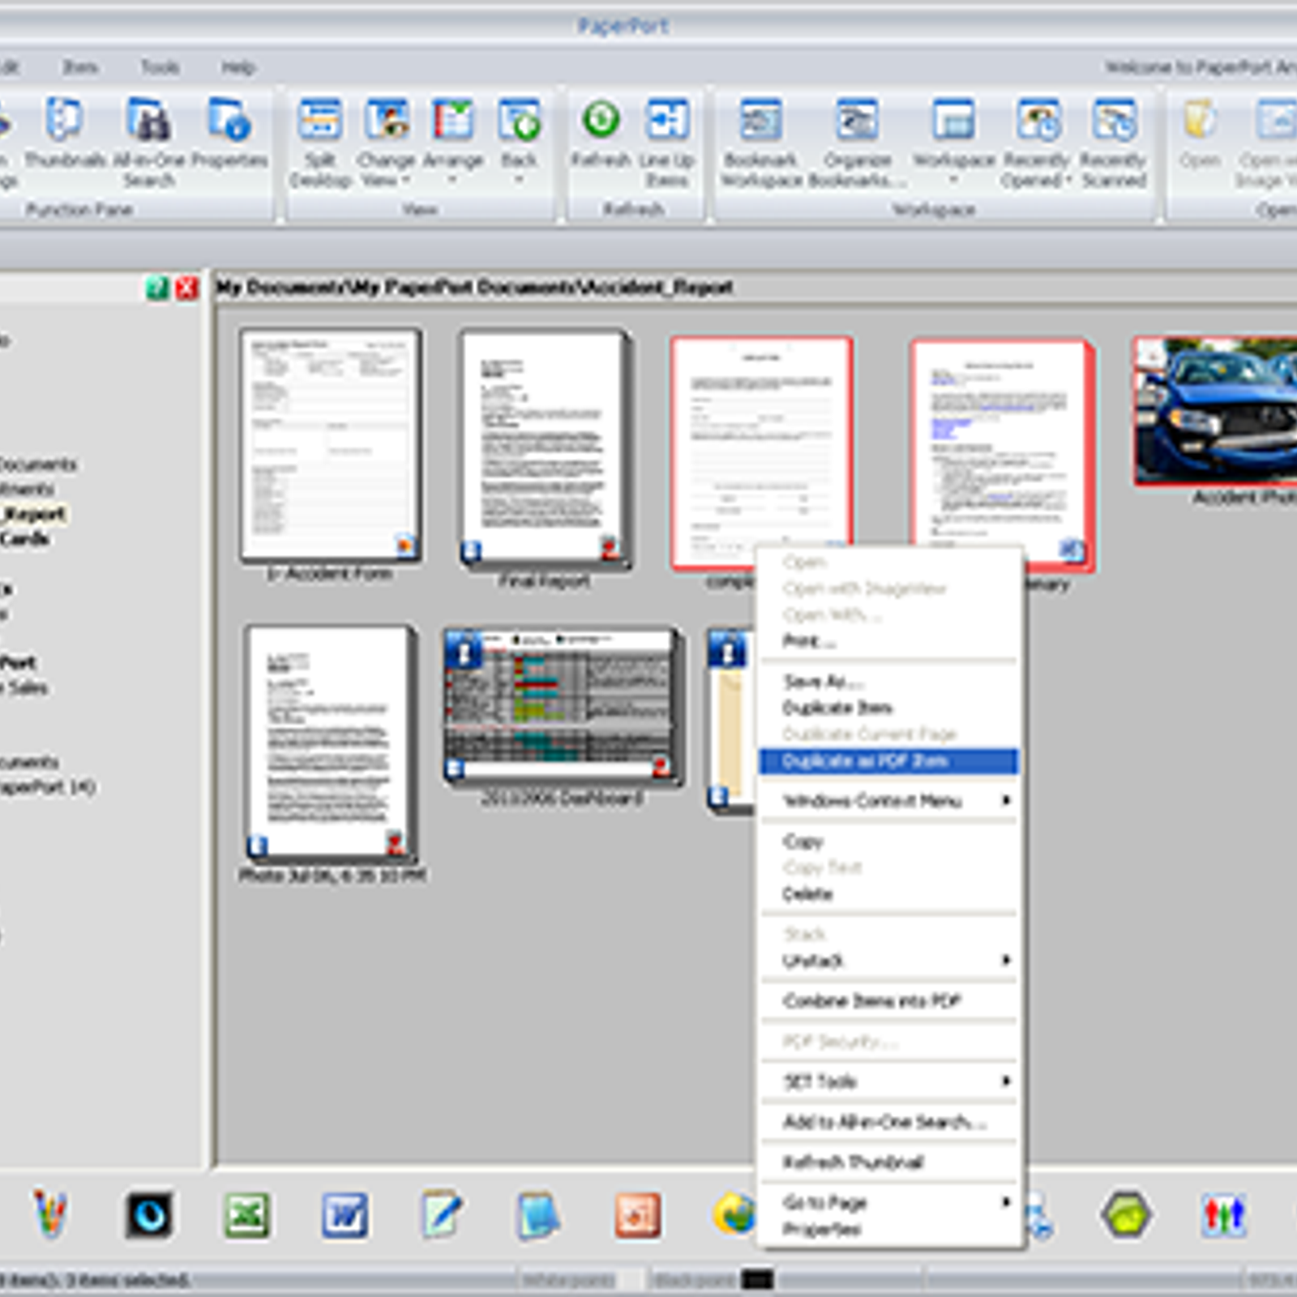Open the Back dropdown arrow
1297x1297 pixels.
tap(520, 180)
